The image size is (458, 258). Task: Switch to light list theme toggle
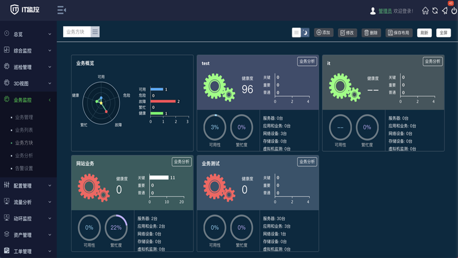pyautogui.click(x=296, y=33)
